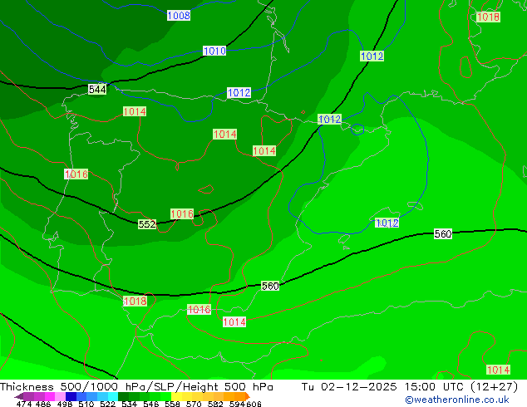Viewport: 527px width, 407px height.
Task: Open the weatheronline.co.uk link
Action: 457,400
